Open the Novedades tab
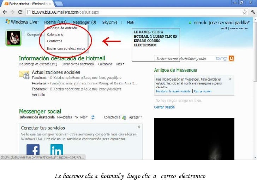The image size is (257, 192). pos(64,117)
